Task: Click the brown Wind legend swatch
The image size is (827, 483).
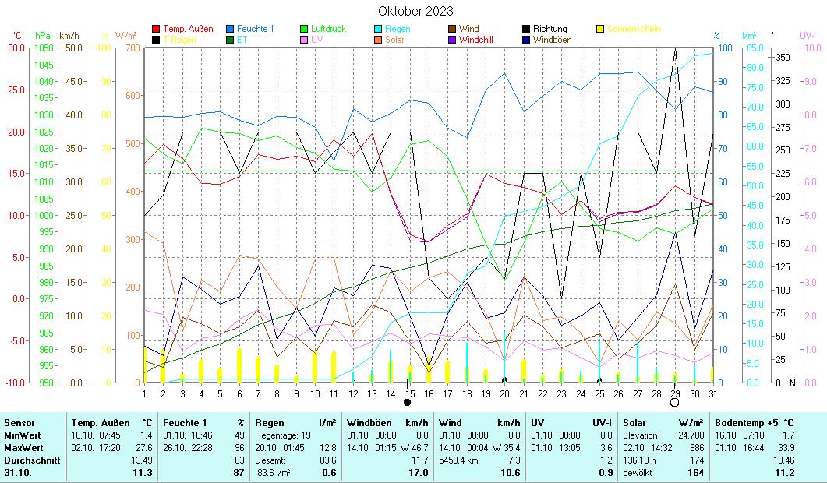Action: [452, 29]
